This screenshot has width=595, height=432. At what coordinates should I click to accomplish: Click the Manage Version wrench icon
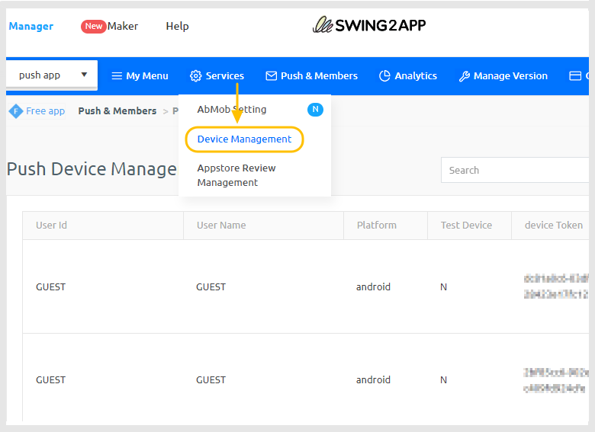(x=464, y=76)
